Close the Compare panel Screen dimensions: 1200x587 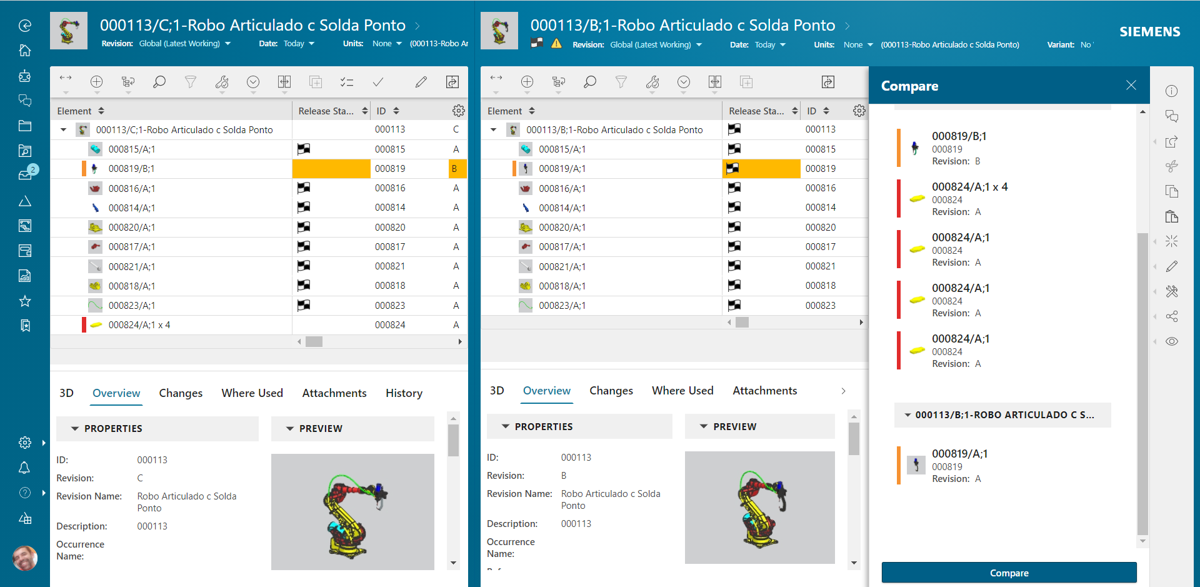click(x=1131, y=86)
